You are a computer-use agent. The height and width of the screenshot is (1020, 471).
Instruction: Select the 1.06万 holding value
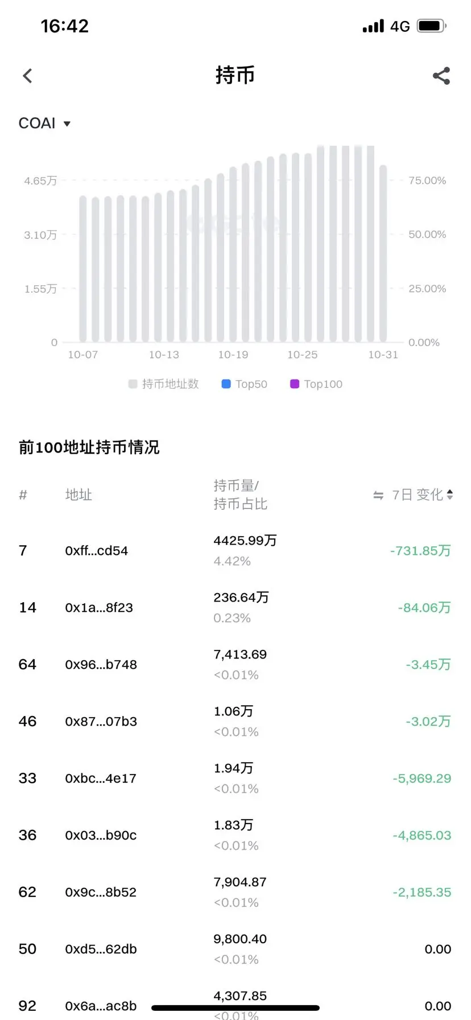pos(233,711)
